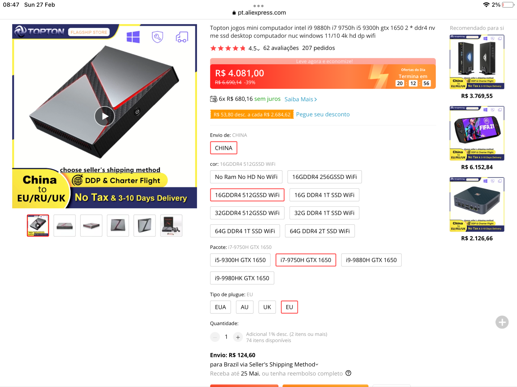Open the 62 avaliações reviews link
This screenshot has height=387, width=517.
(x=281, y=48)
